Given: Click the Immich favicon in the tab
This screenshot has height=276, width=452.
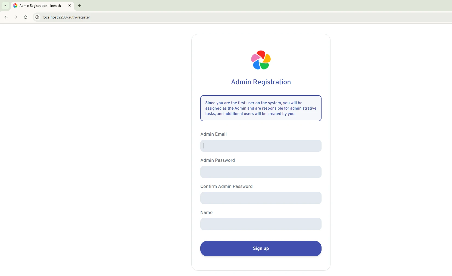Looking at the screenshot, I should pos(15,6).
